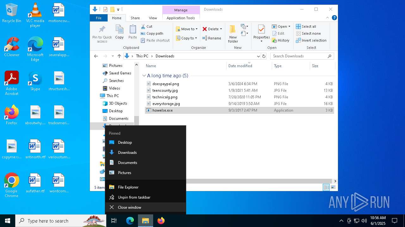Click the Rename command
The height and width of the screenshot is (227, 405).
click(x=212, y=38)
